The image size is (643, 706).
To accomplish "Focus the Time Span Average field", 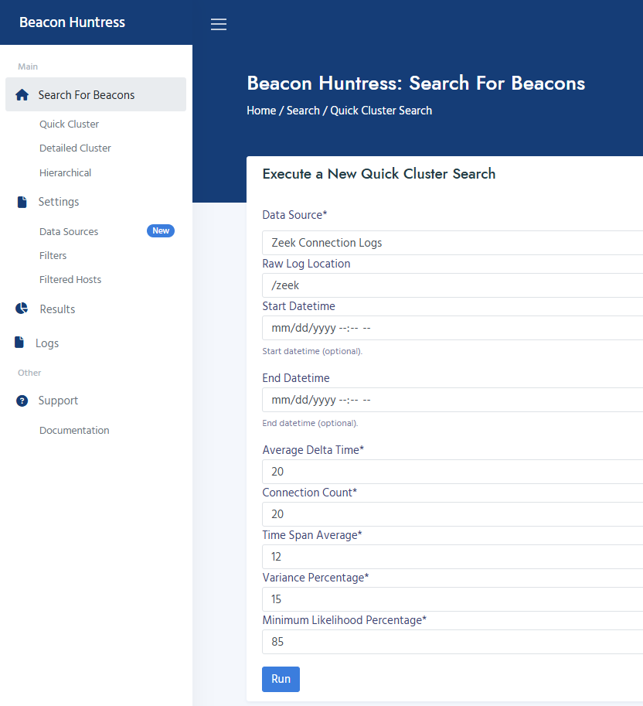I will (453, 557).
